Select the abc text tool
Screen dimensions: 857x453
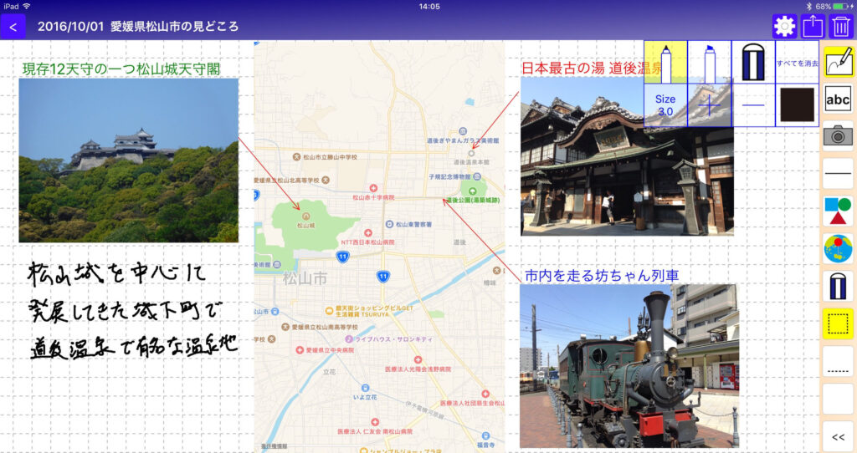[x=838, y=100]
